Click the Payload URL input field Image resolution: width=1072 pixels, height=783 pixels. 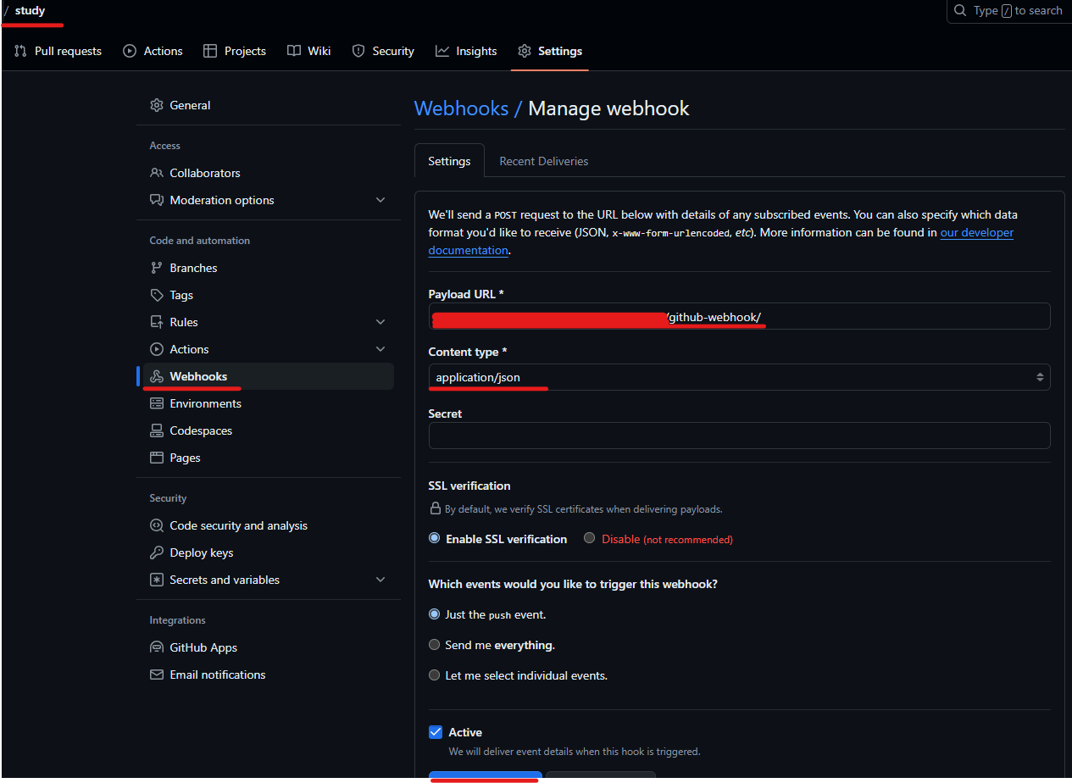739,316
